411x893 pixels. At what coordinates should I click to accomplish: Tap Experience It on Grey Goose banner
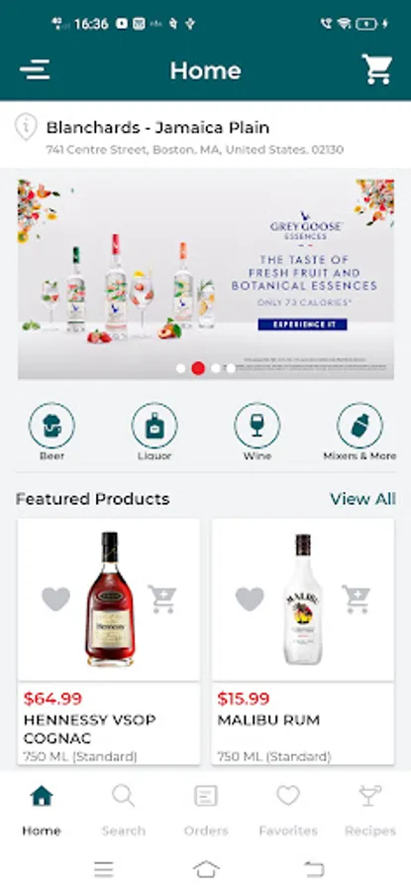tap(302, 324)
